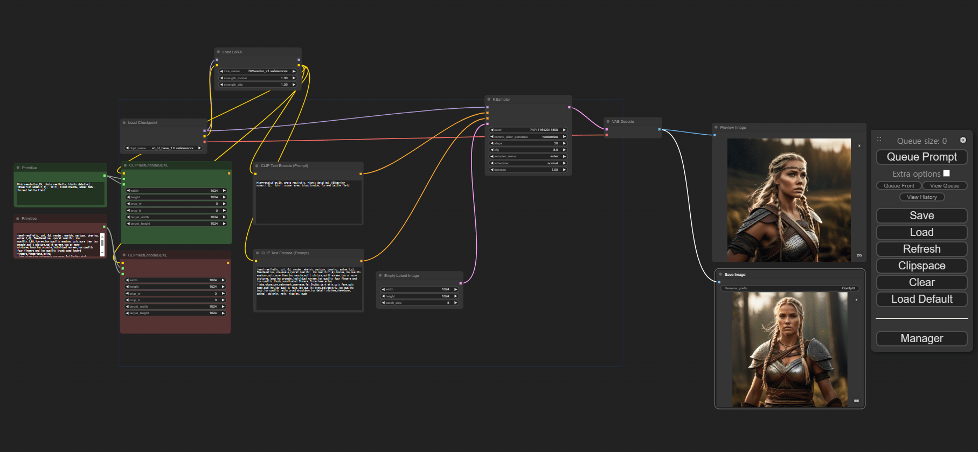
Task: Open the View Queue panel
Action: 944,186
